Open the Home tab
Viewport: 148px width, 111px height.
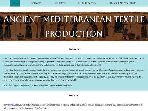click(x=15, y=3)
